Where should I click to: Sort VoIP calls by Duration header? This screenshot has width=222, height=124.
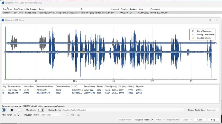[124, 9]
